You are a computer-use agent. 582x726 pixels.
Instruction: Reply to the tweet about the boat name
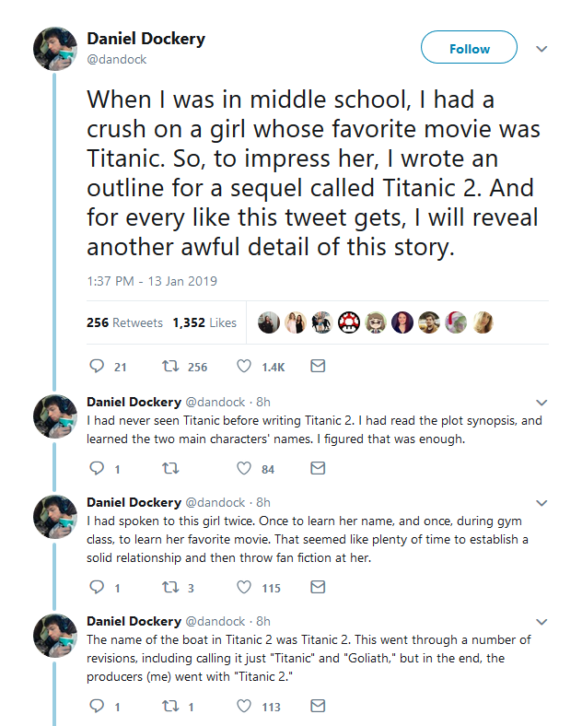point(99,707)
